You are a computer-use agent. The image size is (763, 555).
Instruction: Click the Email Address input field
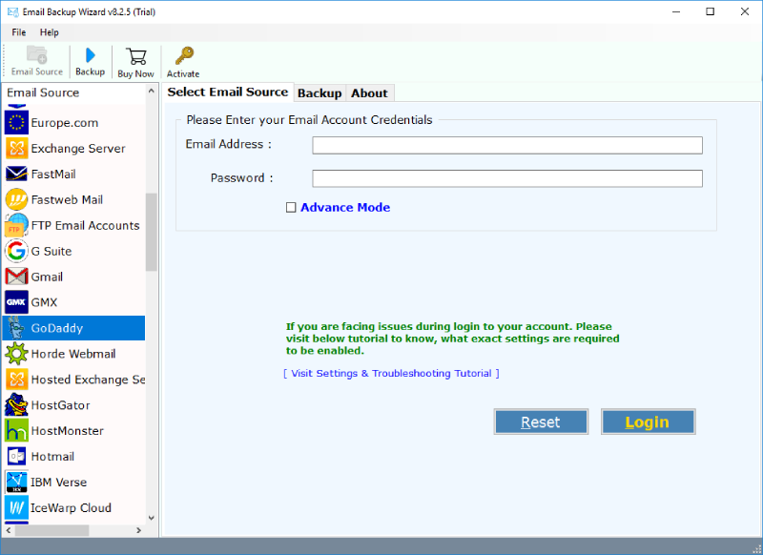click(506, 145)
